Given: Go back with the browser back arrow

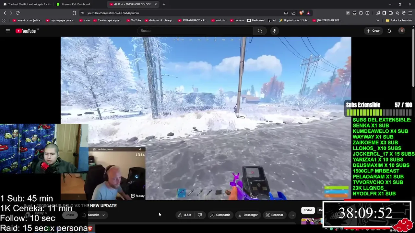Looking at the screenshot, I should (x=5, y=13).
